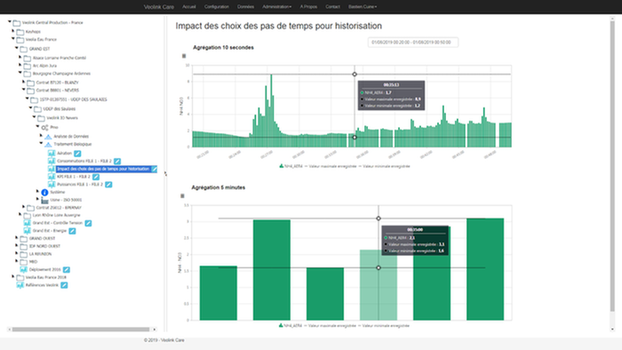622x350 pixels.
Task: Open the Configuration menu item
Action: click(217, 7)
